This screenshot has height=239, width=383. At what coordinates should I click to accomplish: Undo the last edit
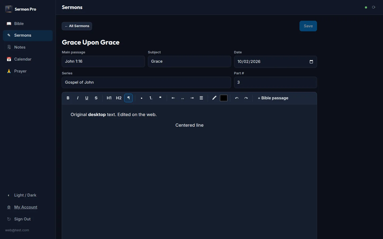[237, 98]
